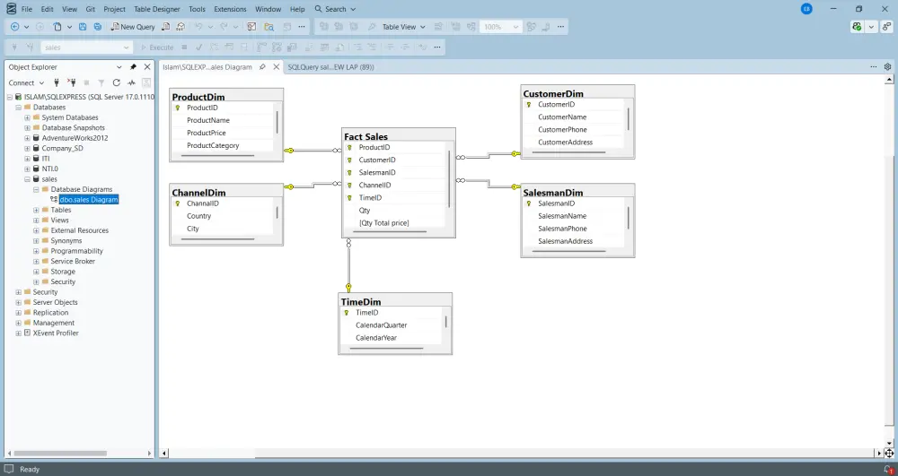Click the New File icon in toolbar

[x=57, y=27]
